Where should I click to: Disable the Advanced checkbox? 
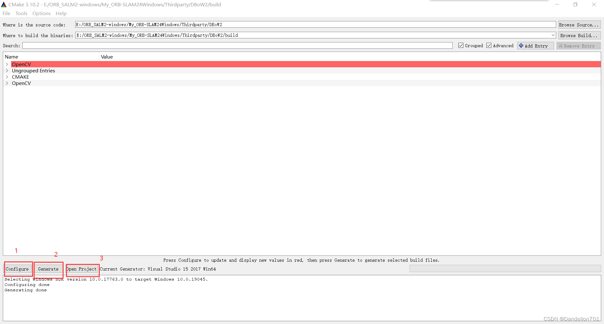(489, 45)
